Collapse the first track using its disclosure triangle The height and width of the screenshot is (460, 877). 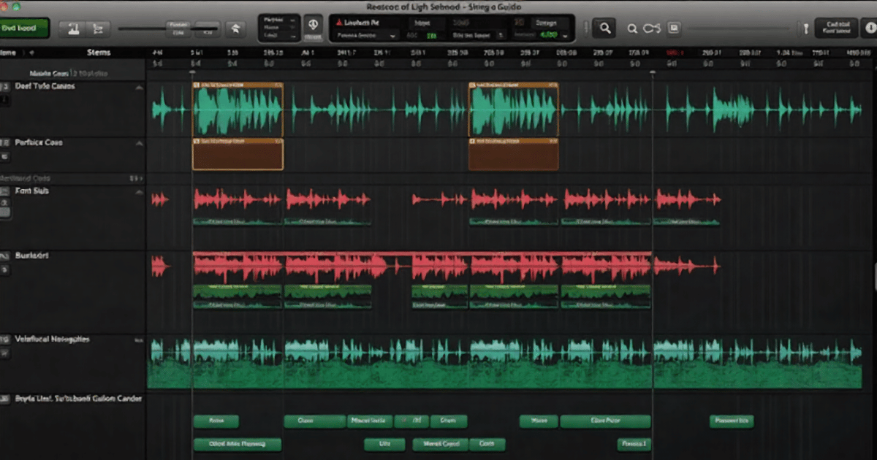pyautogui.click(x=140, y=87)
